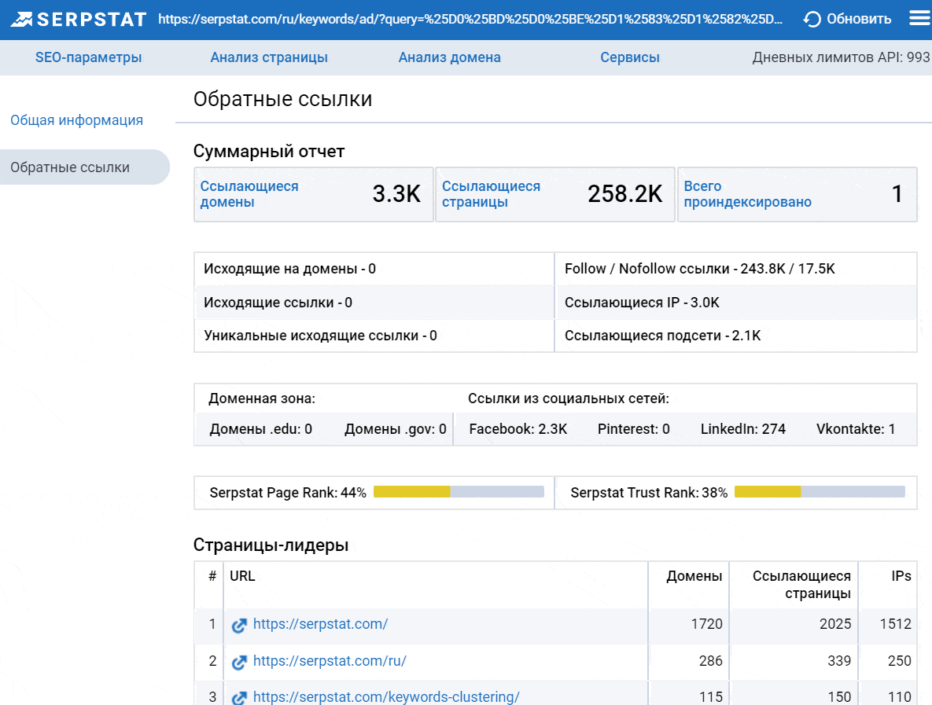The height and width of the screenshot is (705, 932).
Task: Open Ссылающиеся домены report link
Action: click(x=249, y=194)
